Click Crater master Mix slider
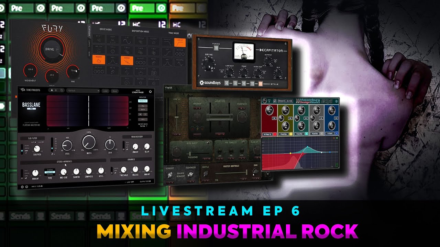 [231, 172]
